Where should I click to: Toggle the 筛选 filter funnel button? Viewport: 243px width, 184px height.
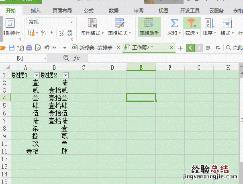190,23
